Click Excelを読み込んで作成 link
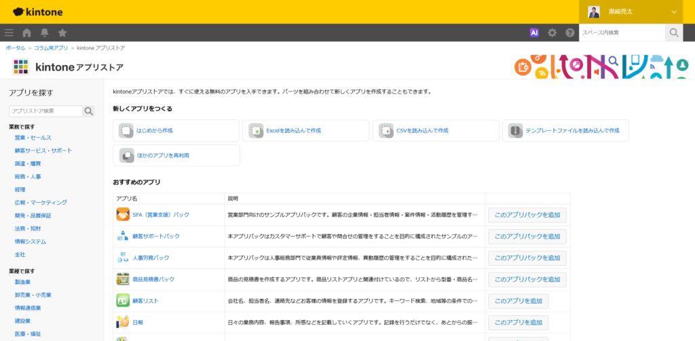Viewport: 695px width, 341px height. [x=293, y=131]
